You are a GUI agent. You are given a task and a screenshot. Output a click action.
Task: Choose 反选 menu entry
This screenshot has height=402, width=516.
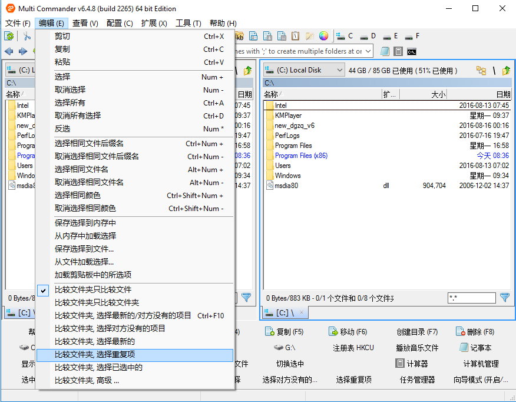135,128
